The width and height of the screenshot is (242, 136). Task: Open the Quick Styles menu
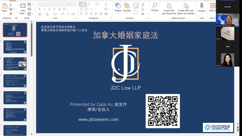[x=136, y=9]
